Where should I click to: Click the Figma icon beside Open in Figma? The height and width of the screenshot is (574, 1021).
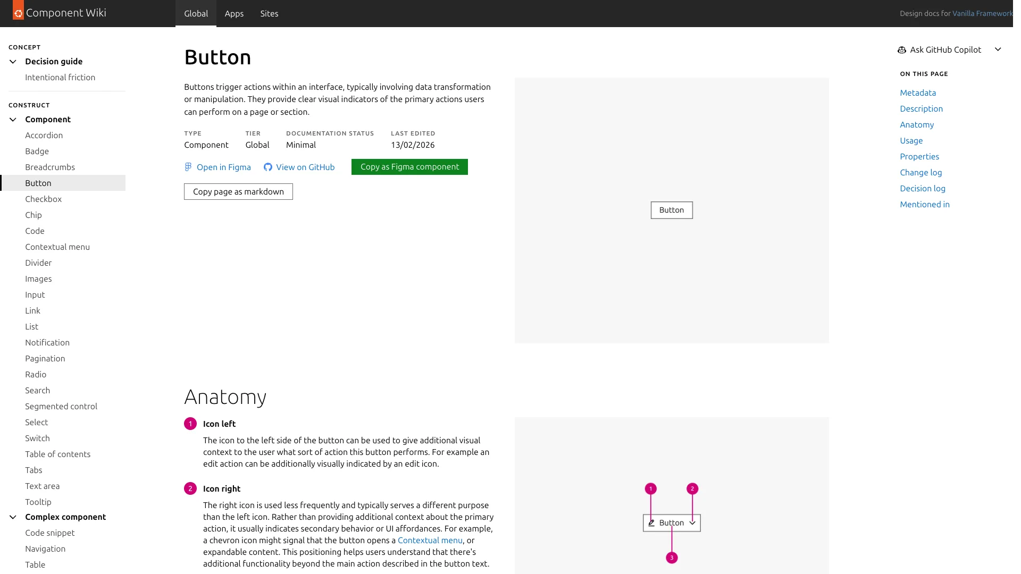[x=188, y=167]
